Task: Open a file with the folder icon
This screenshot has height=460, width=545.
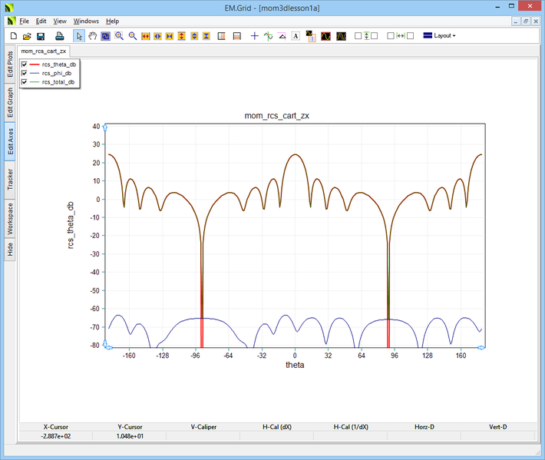Action: point(27,36)
